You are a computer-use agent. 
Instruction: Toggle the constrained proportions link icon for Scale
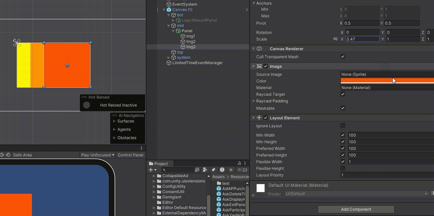pos(335,39)
